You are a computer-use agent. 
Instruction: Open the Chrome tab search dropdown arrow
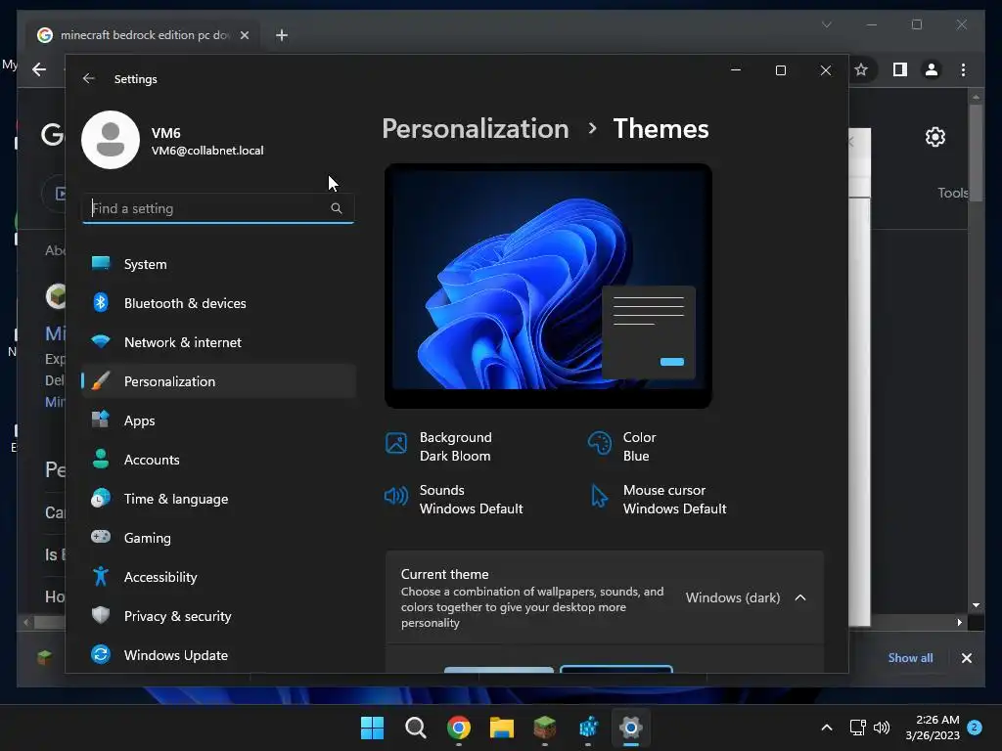click(826, 24)
